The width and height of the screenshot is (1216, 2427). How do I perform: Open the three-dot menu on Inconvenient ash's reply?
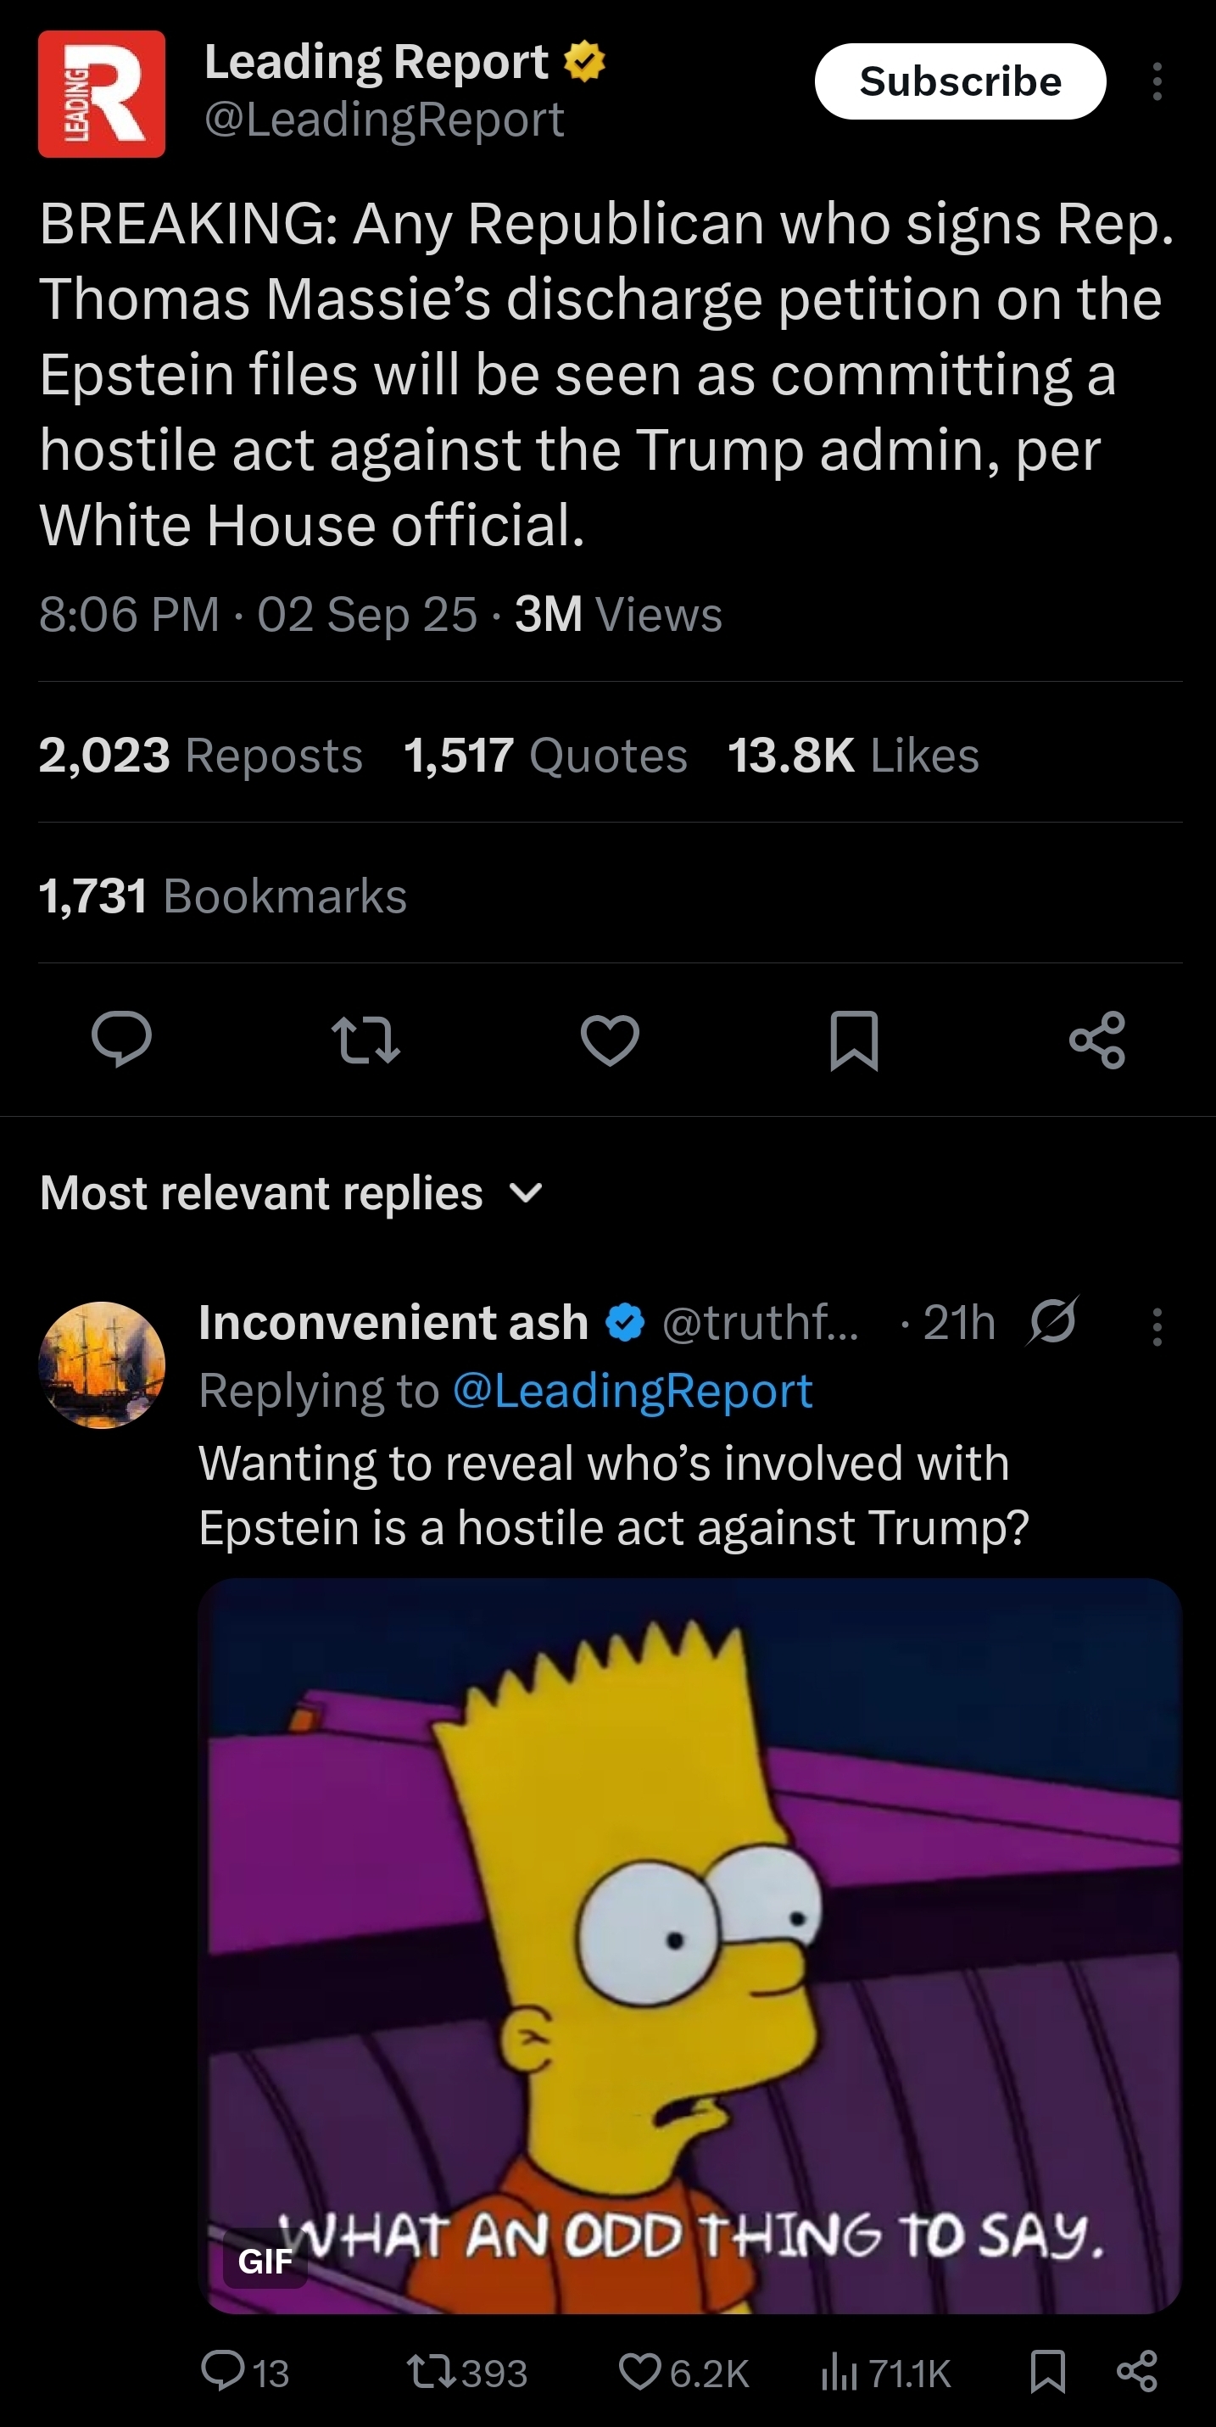[x=1157, y=1326]
